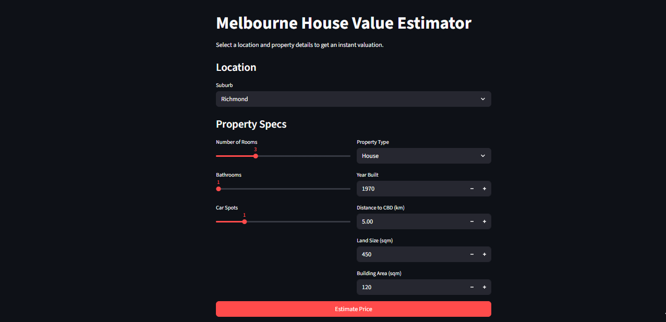Click the plus icon beside Land Size
The height and width of the screenshot is (322, 666).
(484, 254)
